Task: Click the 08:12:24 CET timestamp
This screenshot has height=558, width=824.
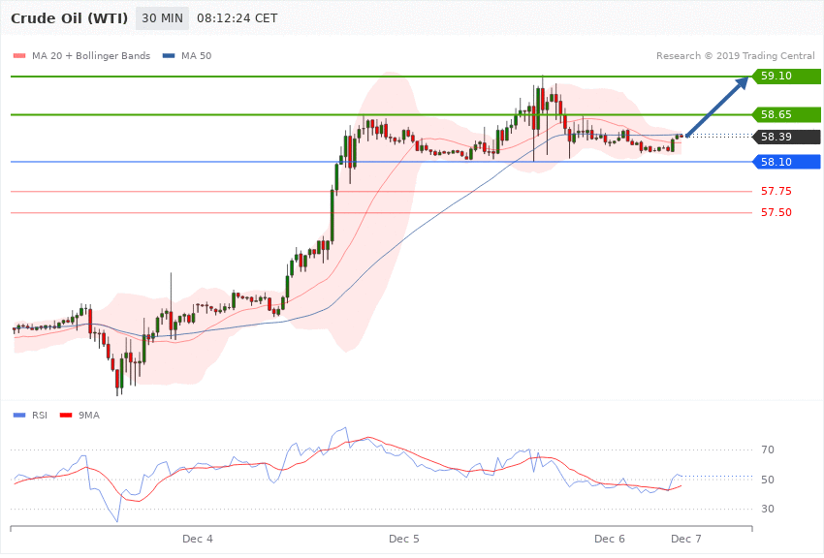Action: pyautogui.click(x=237, y=18)
